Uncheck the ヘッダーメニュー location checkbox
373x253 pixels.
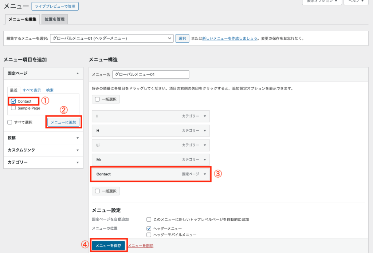point(149,229)
